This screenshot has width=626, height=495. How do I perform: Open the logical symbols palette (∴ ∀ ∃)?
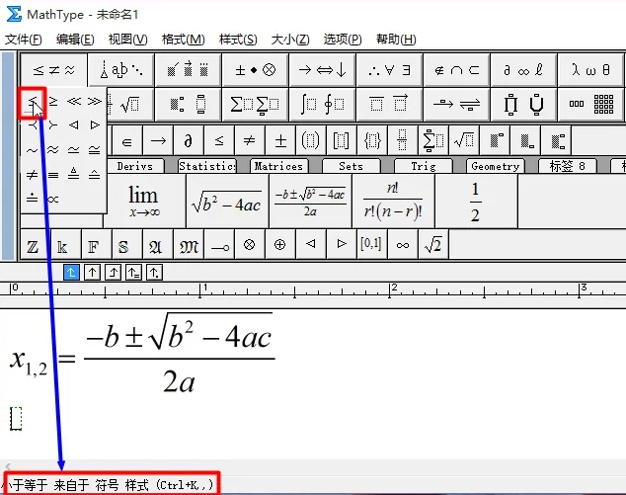[389, 70]
